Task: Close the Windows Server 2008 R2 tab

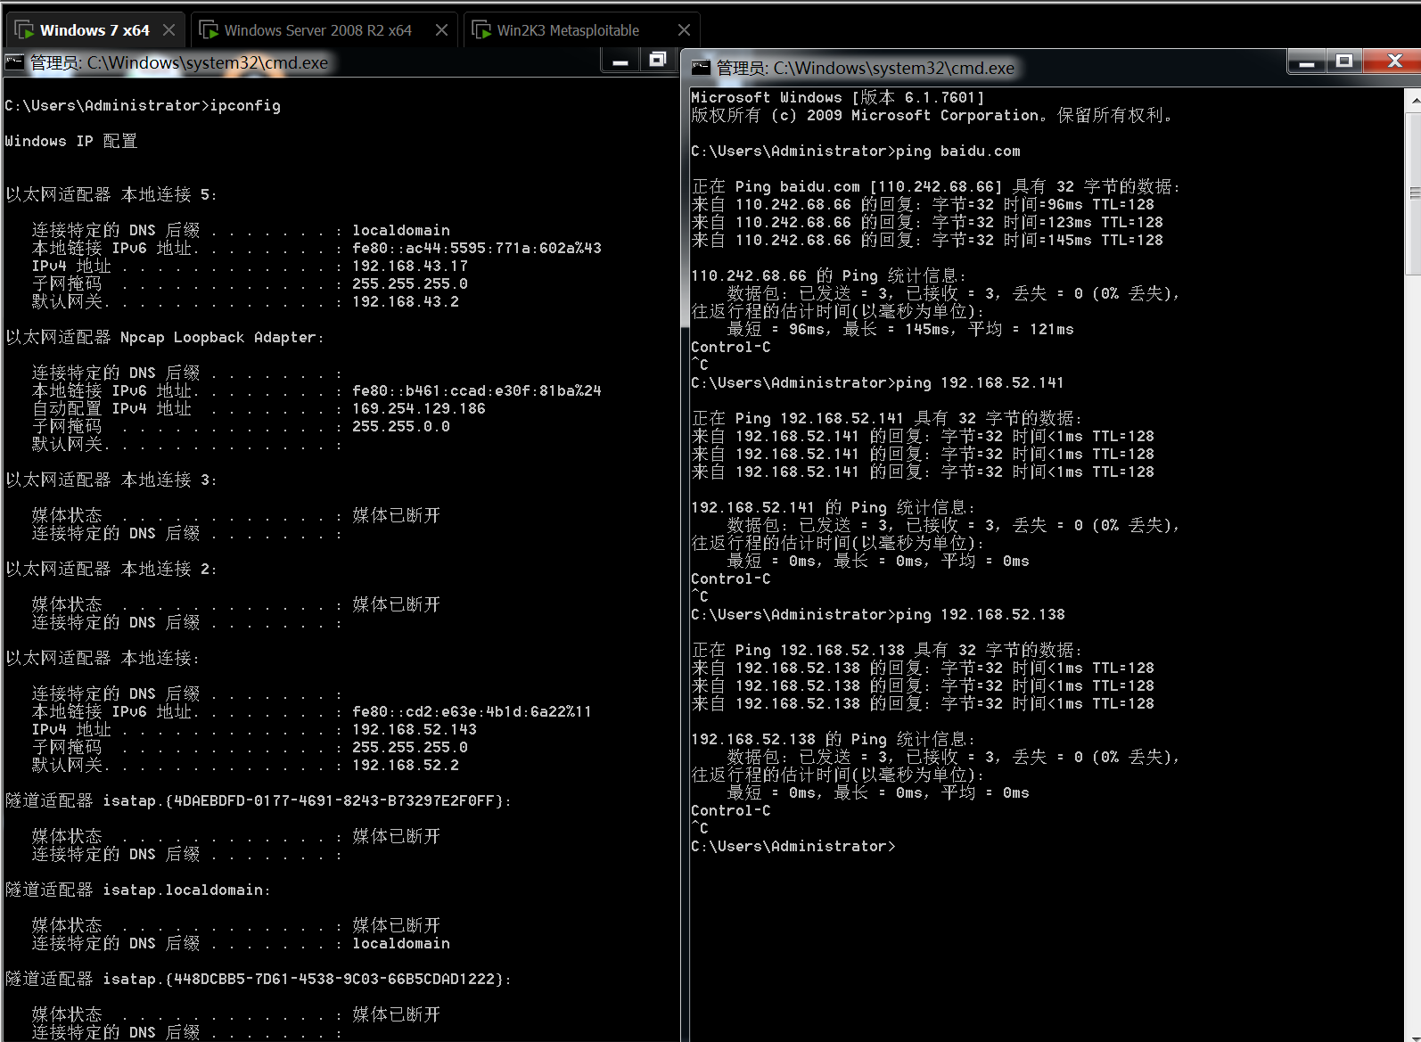Action: (x=441, y=30)
